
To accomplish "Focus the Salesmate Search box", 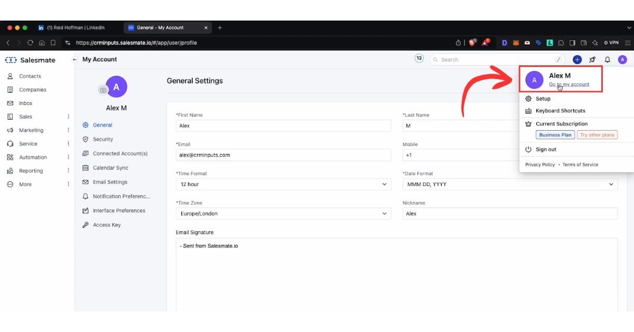I will (x=497, y=60).
